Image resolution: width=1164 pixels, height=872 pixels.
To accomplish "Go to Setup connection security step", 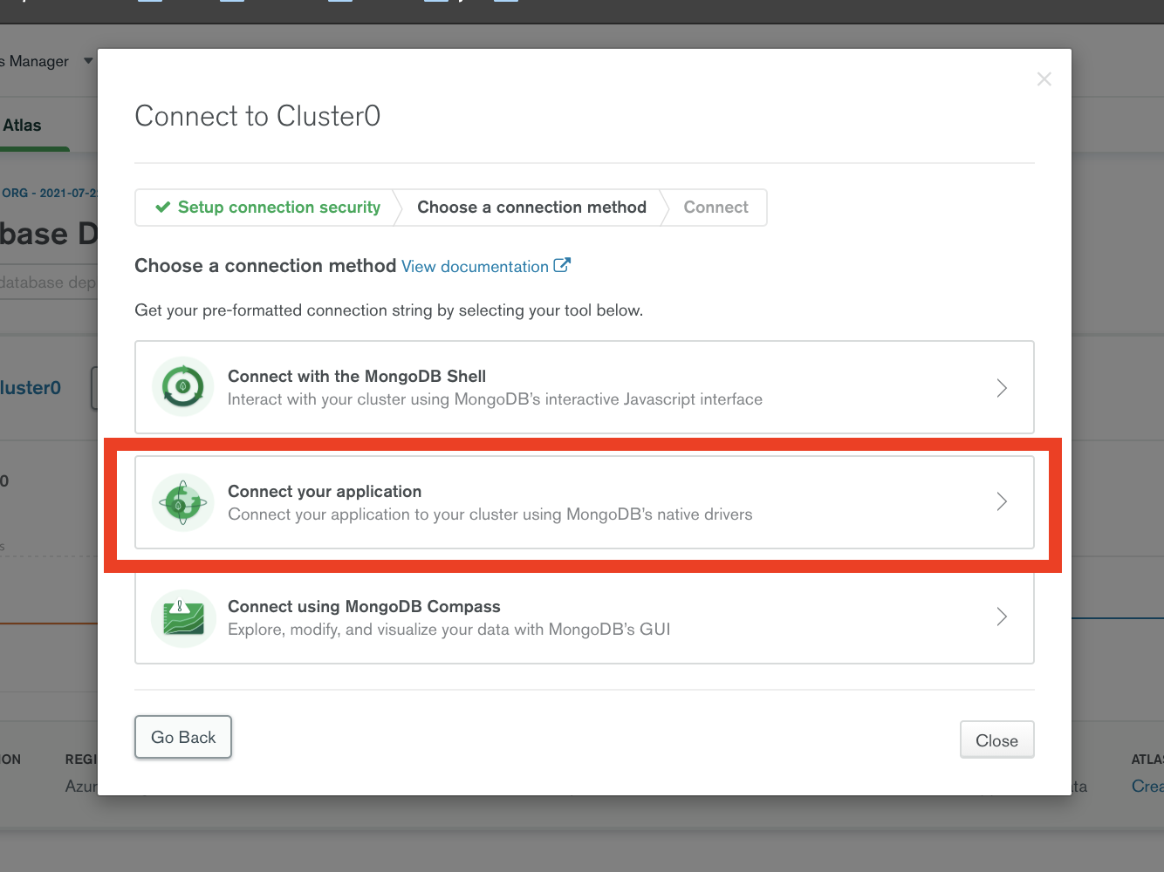I will point(268,208).
